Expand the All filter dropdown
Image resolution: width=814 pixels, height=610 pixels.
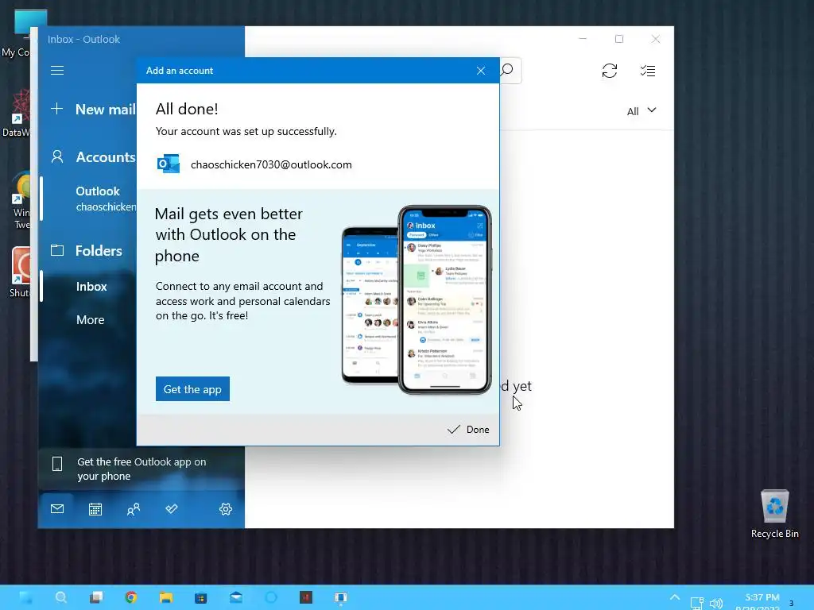[x=642, y=111]
